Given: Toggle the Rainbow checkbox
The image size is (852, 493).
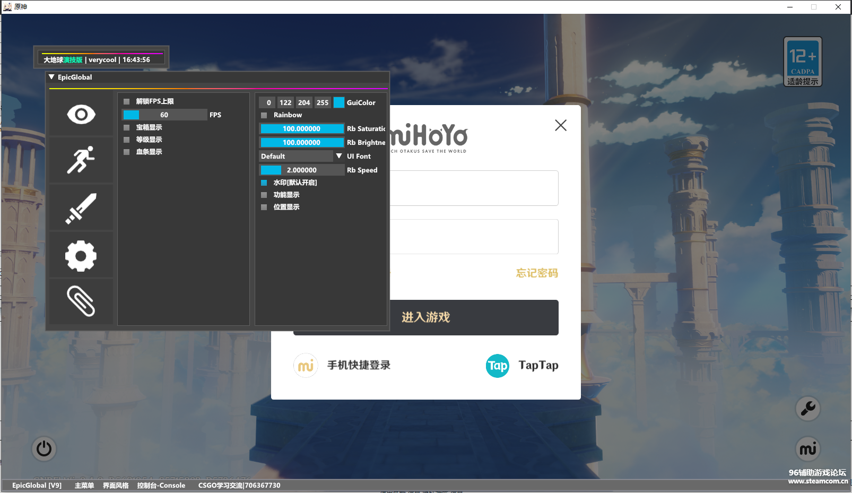Looking at the screenshot, I should [x=264, y=115].
